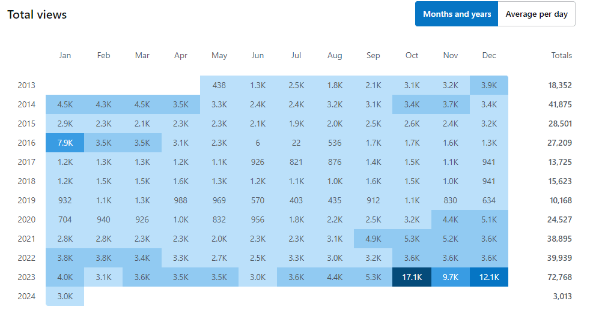Click November 2023 cell showing 9.7K
The height and width of the screenshot is (313, 590).
coord(450,277)
